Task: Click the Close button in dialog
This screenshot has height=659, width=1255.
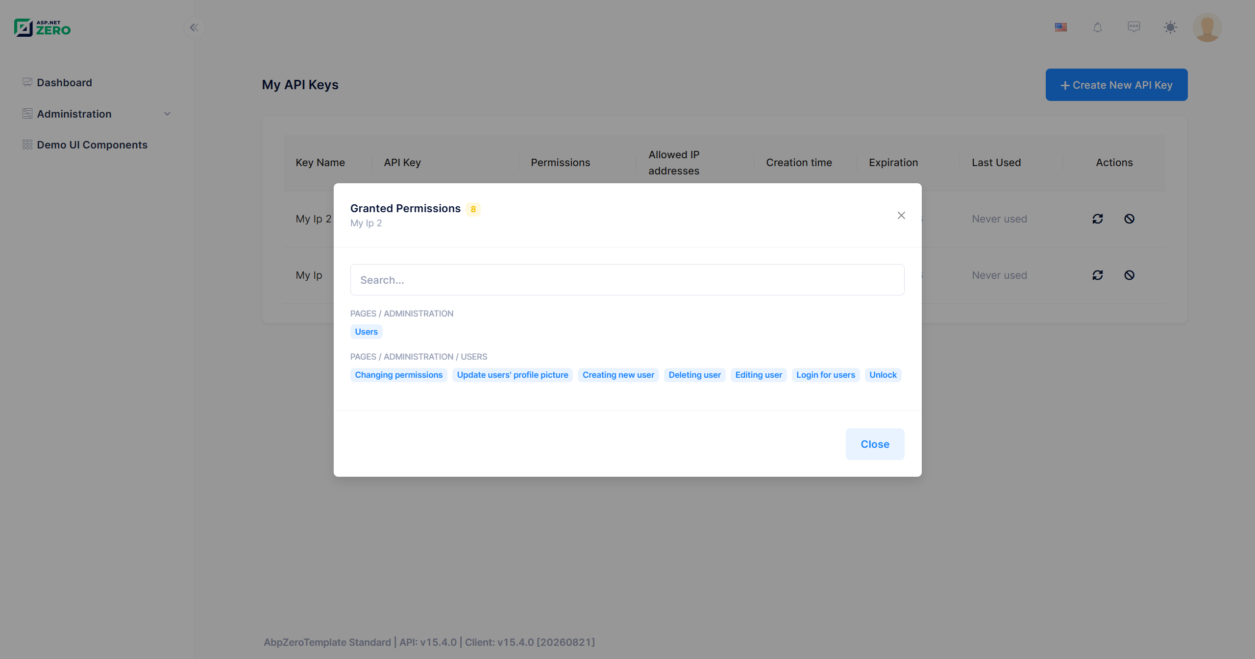Action: [x=875, y=444]
